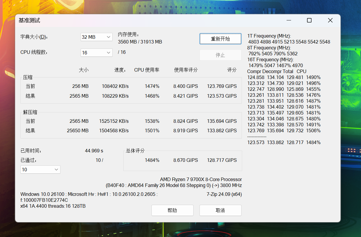Click the 总体评分 section label
The image size is (361, 237).
point(135,151)
